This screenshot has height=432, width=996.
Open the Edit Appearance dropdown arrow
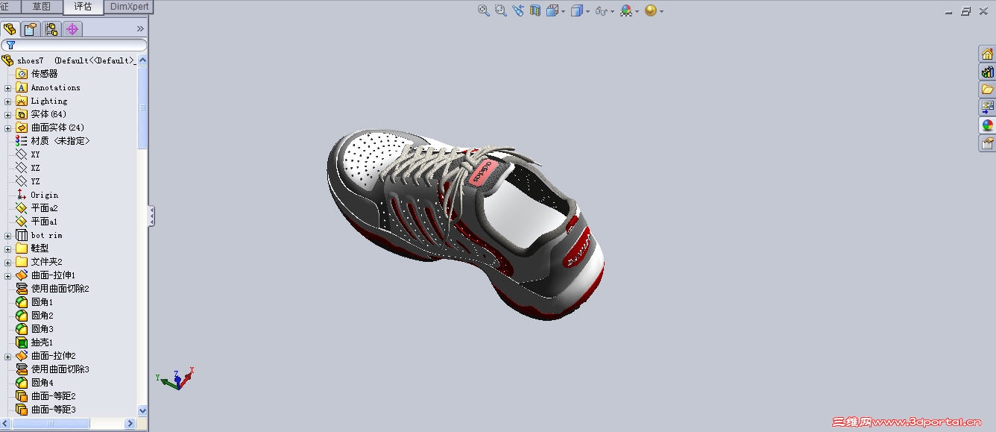coord(637,11)
